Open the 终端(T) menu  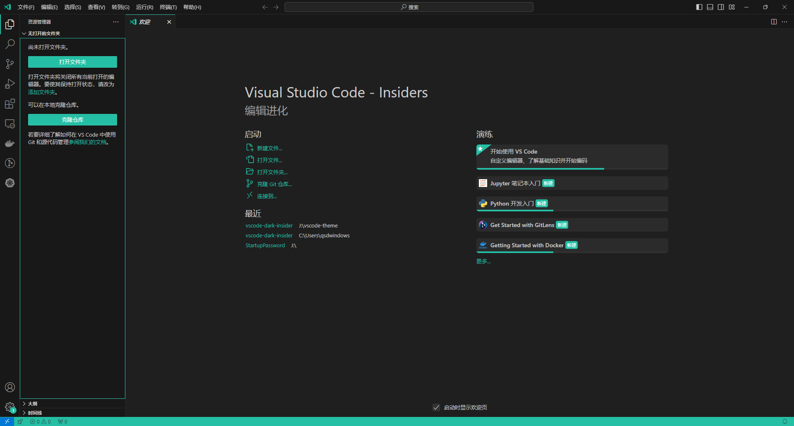click(168, 7)
